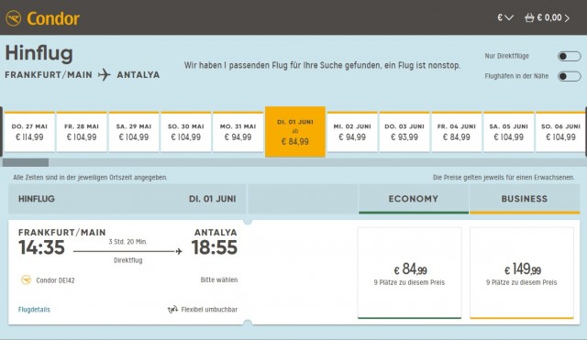Select date Sa. 05 Juni € 104,99
This screenshot has height=340, width=587.
tap(508, 132)
